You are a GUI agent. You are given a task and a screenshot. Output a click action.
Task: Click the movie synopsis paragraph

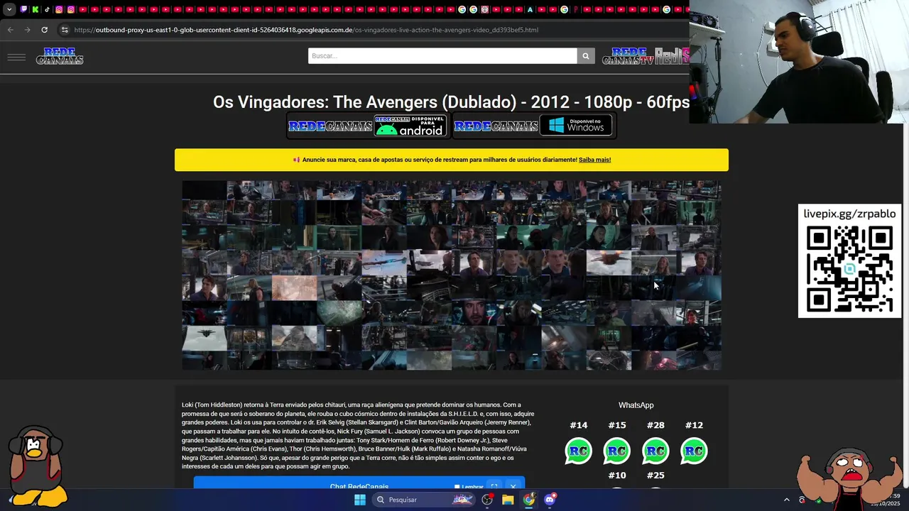tap(359, 436)
